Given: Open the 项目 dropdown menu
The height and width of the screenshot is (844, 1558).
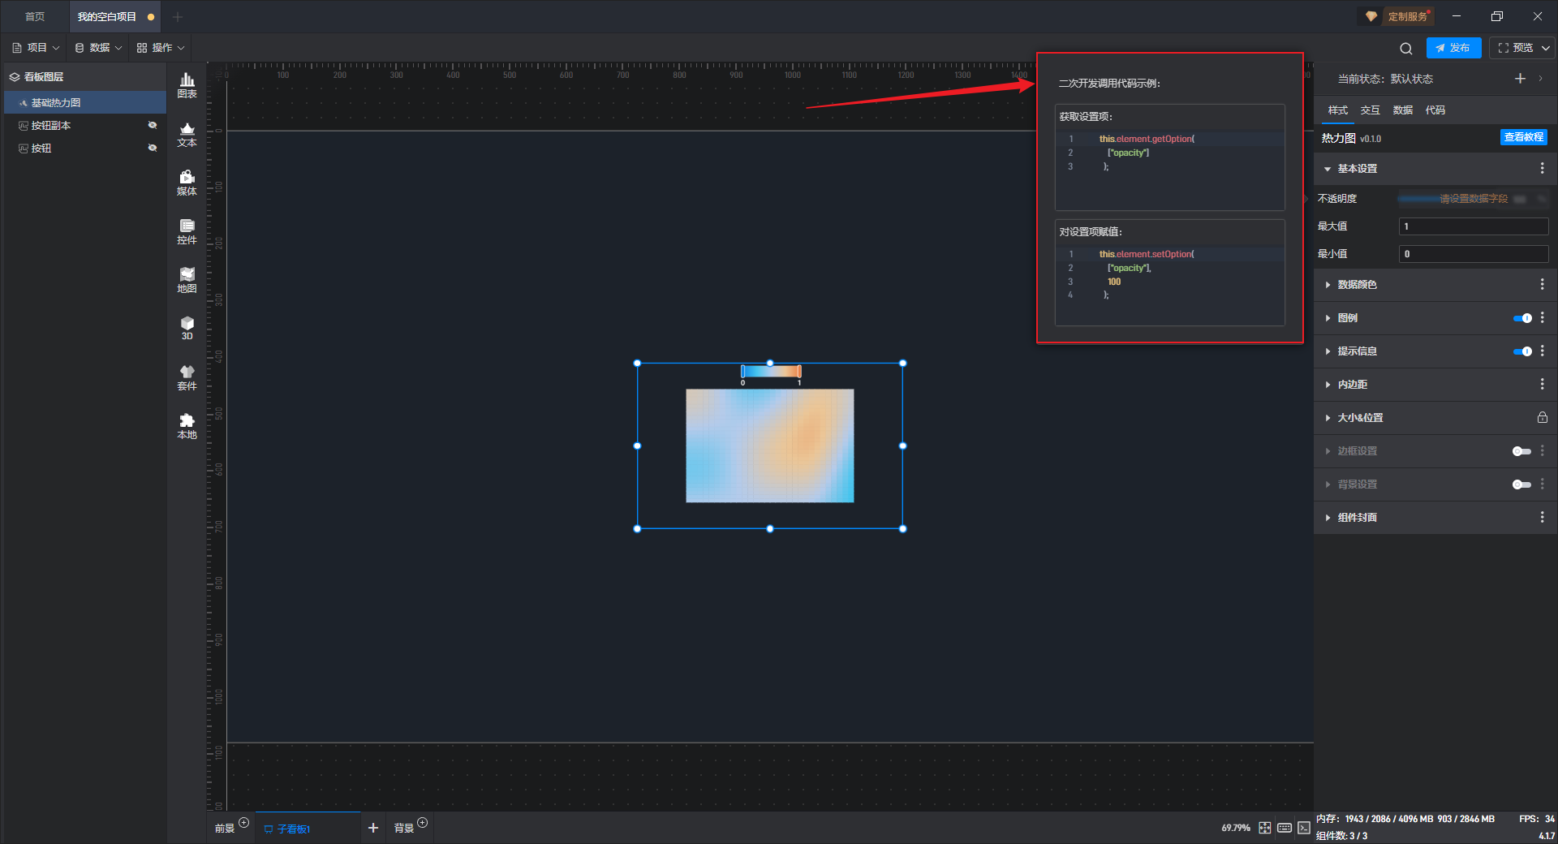Looking at the screenshot, I should pyautogui.click(x=37, y=48).
